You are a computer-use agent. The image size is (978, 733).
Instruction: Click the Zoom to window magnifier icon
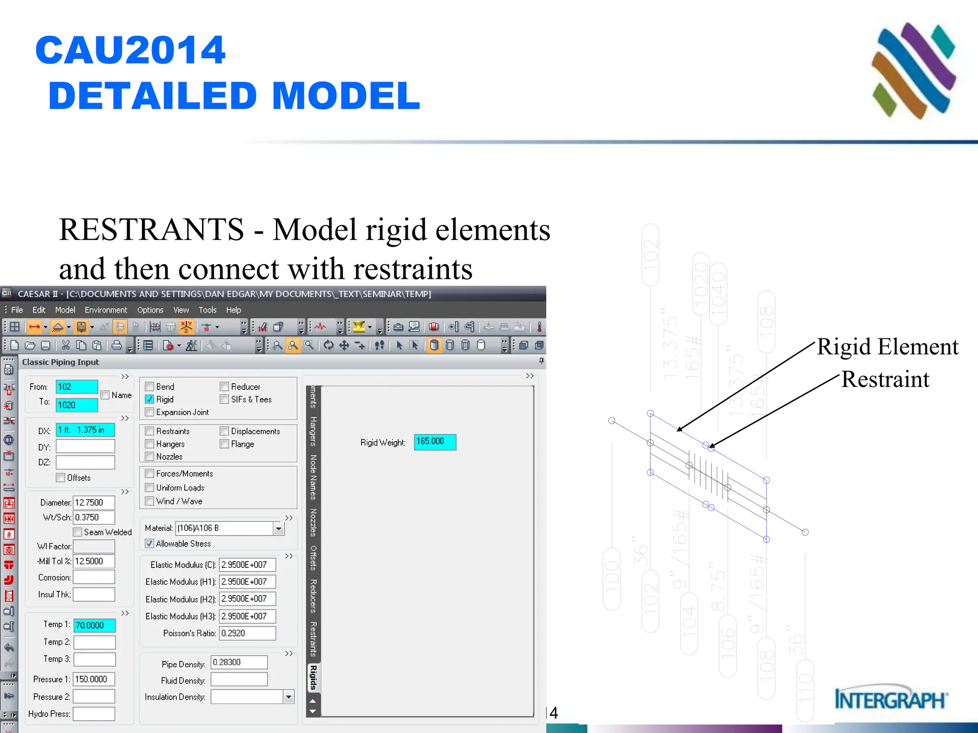309,346
